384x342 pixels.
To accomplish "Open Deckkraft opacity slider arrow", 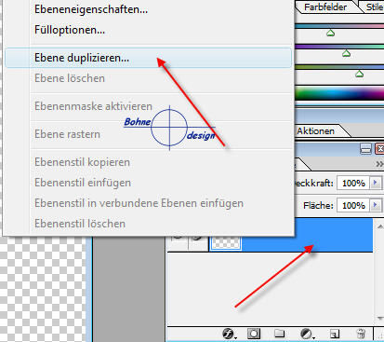I will (376, 183).
